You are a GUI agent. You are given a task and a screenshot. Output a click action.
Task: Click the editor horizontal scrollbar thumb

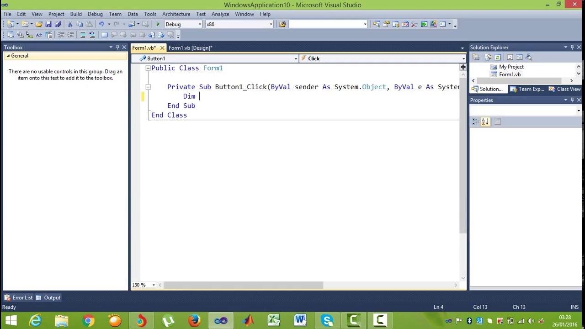point(243,285)
